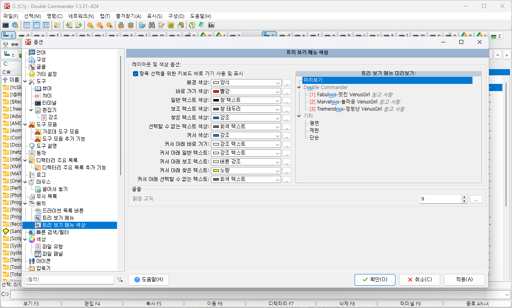Click the pack files box icon

121,25
